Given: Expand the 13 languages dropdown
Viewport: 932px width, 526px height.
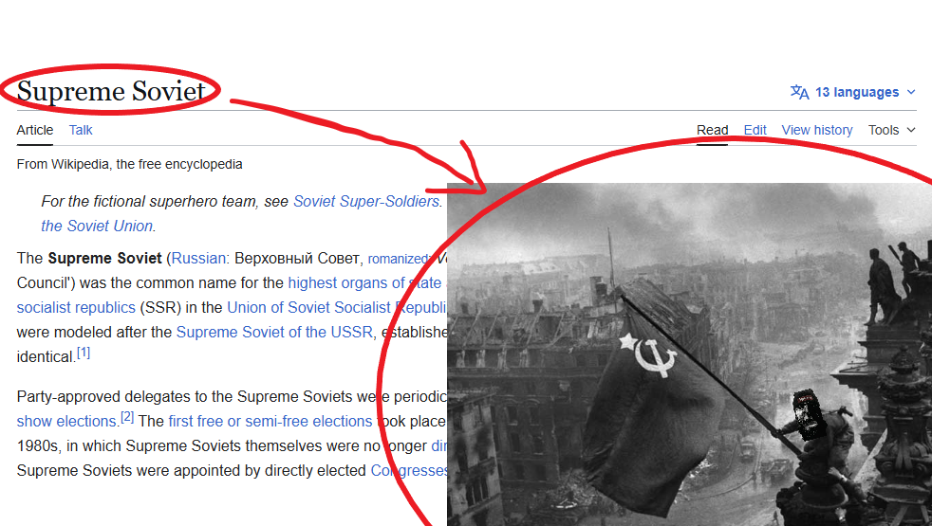Looking at the screenshot, I should pyautogui.click(x=852, y=92).
